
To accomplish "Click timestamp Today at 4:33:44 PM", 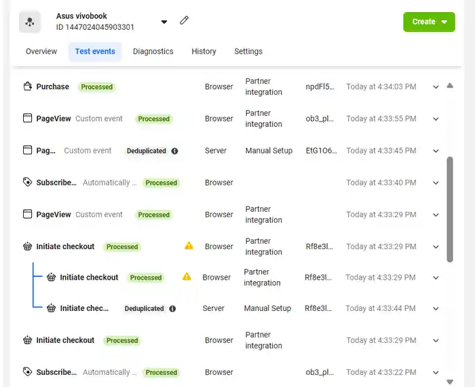I will tap(381, 308).
